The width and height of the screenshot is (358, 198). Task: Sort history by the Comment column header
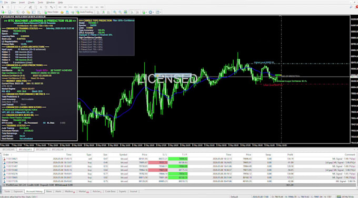click(x=350, y=154)
